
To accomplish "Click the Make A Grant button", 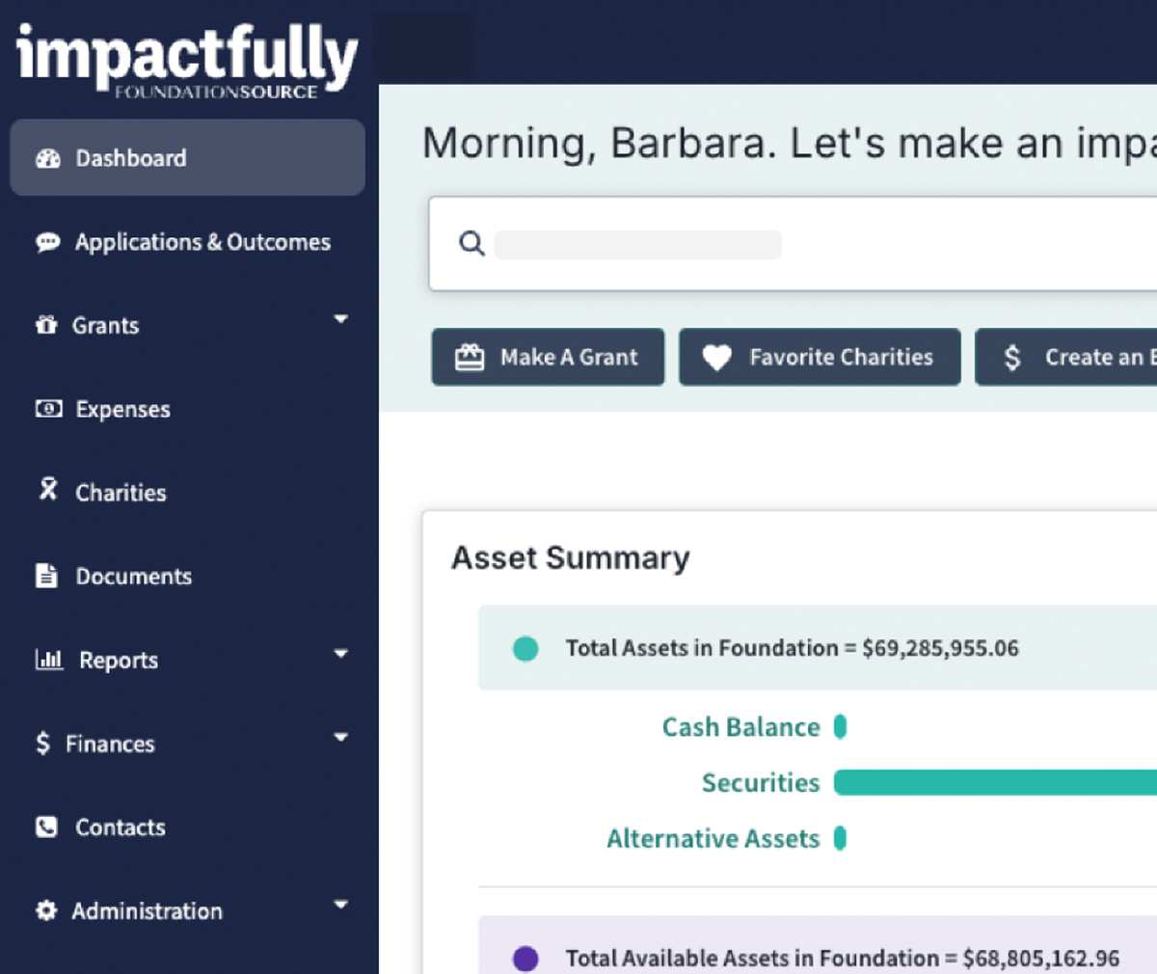I will click(548, 357).
